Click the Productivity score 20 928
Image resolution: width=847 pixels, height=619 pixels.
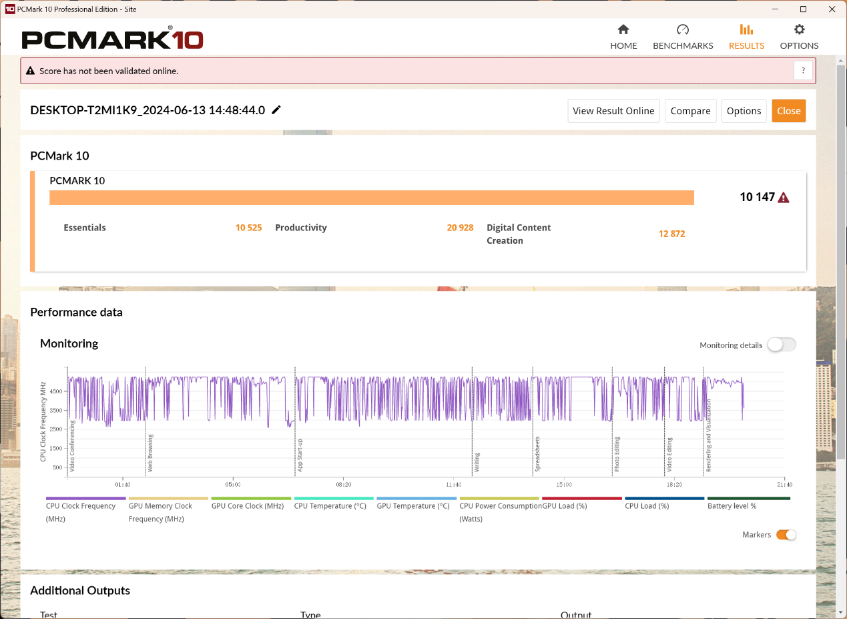point(460,228)
